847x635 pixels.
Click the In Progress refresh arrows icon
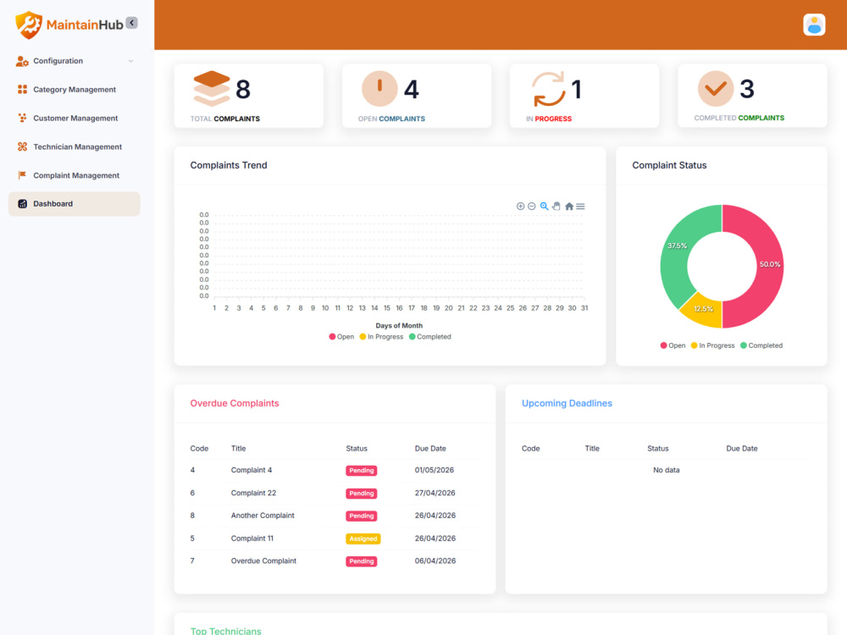point(548,89)
